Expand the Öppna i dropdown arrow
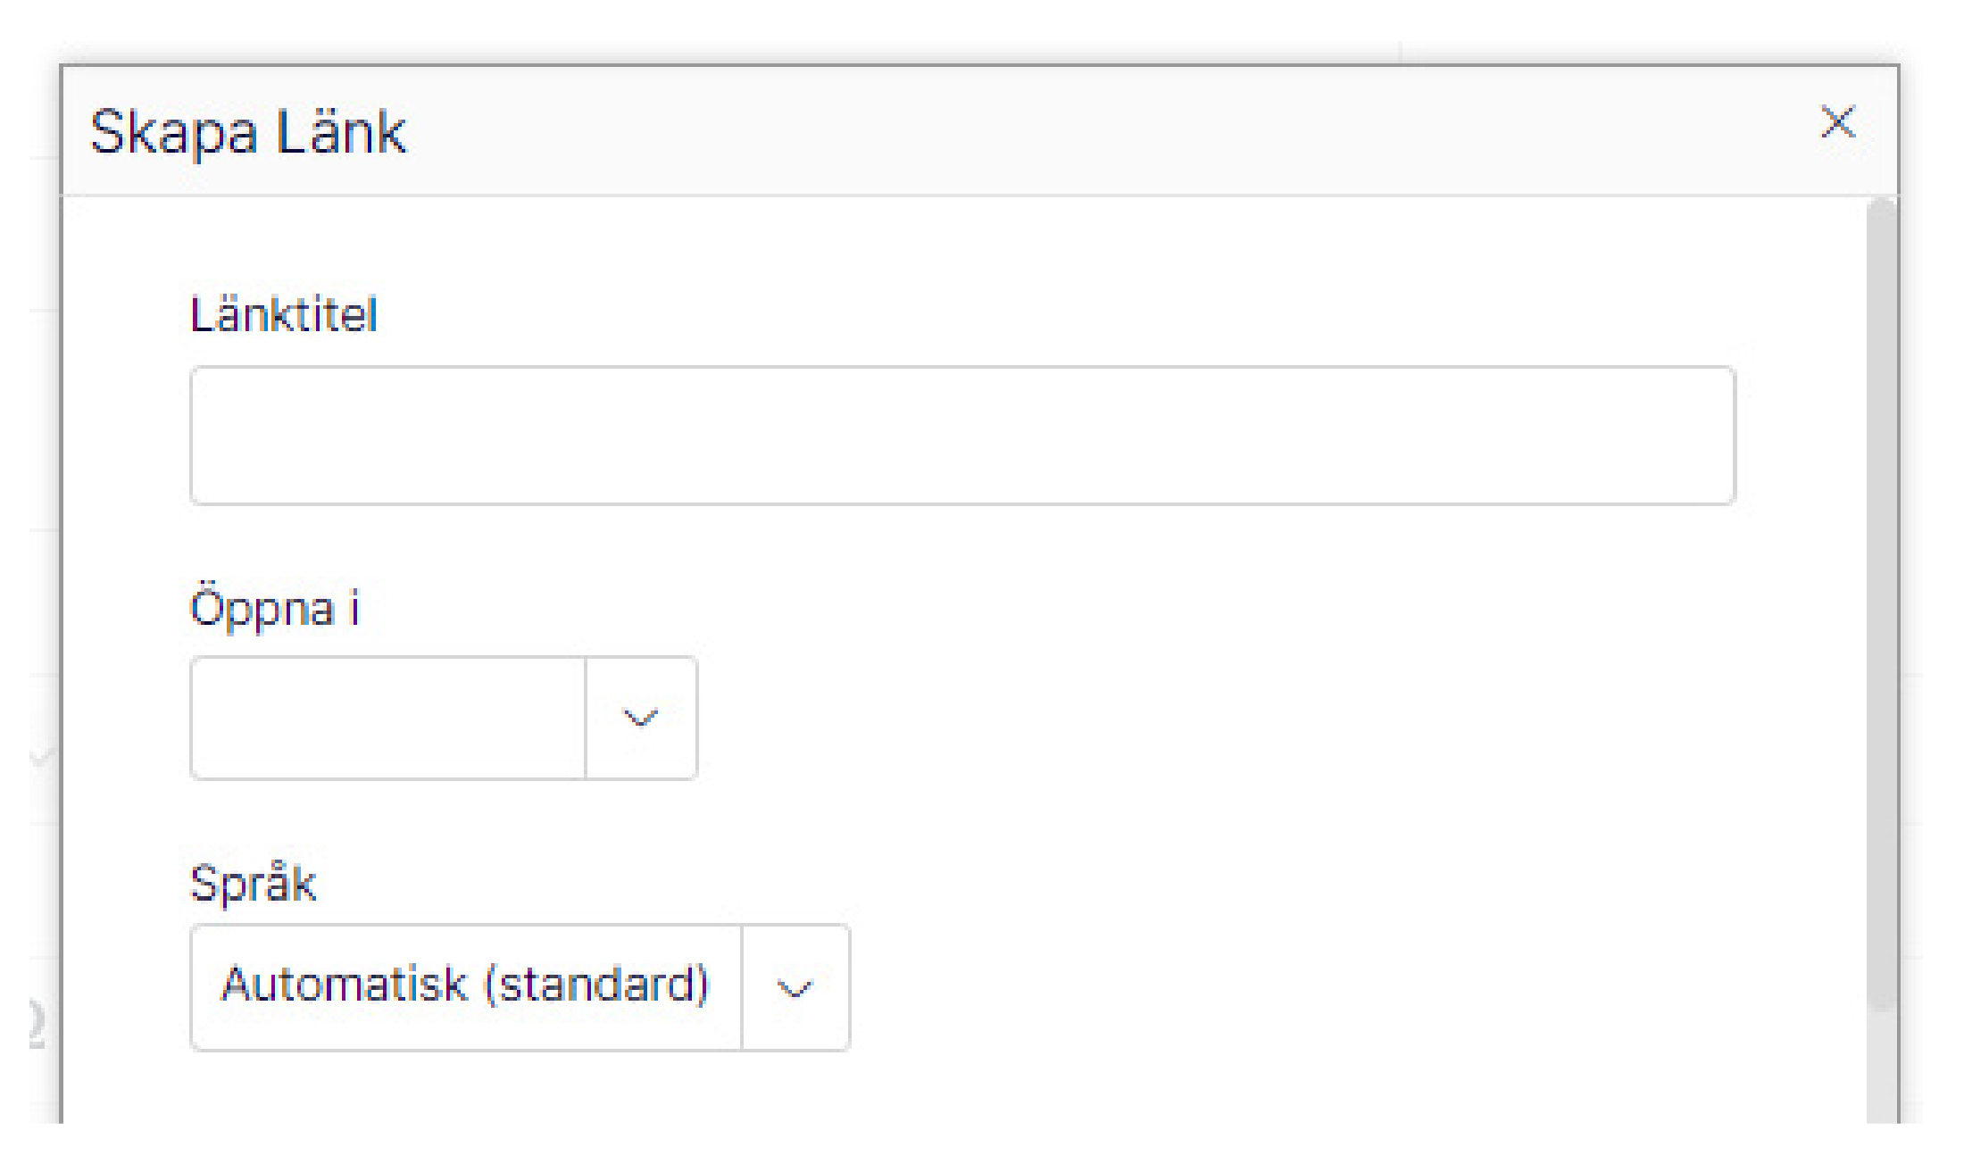 (641, 718)
